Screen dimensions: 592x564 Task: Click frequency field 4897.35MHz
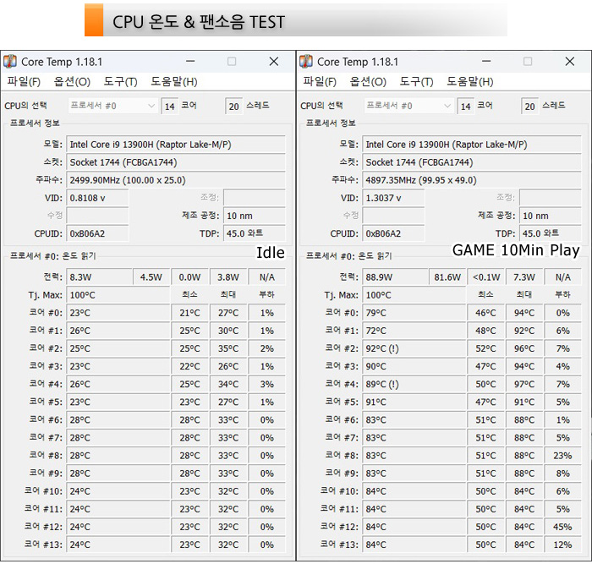[472, 180]
